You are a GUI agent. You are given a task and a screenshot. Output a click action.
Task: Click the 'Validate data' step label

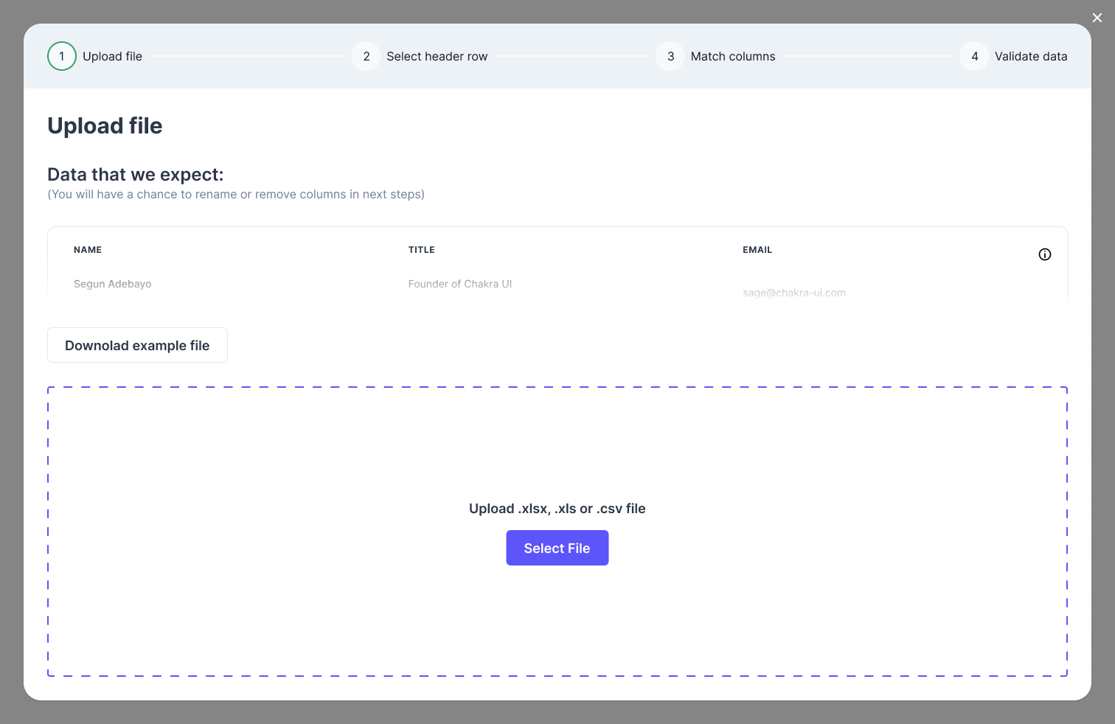[x=1031, y=56]
